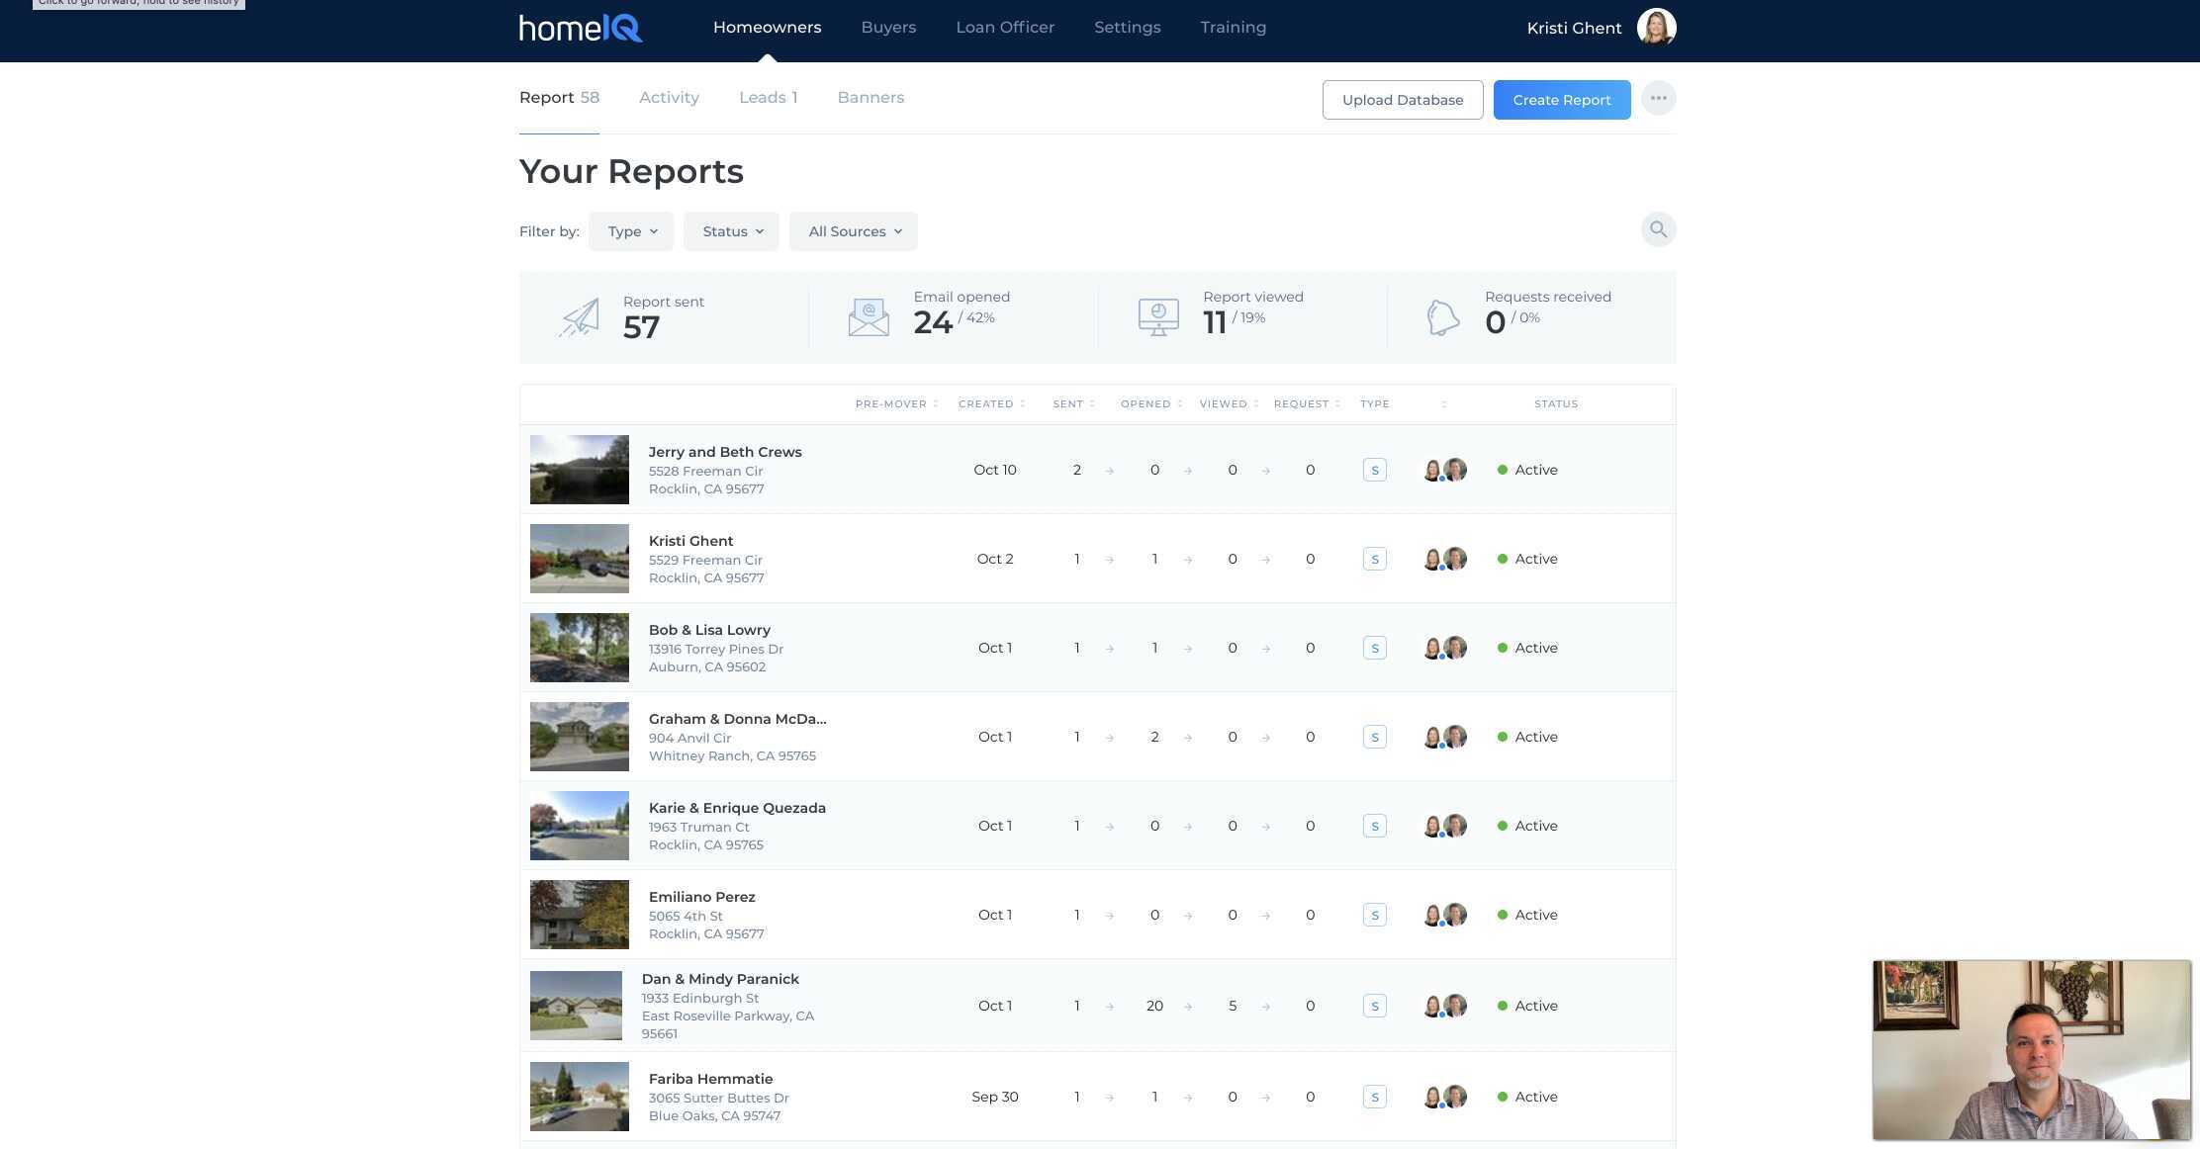This screenshot has width=2200, height=1149.
Task: Open the property thumbnail for Emiliano Perez
Action: [579, 914]
